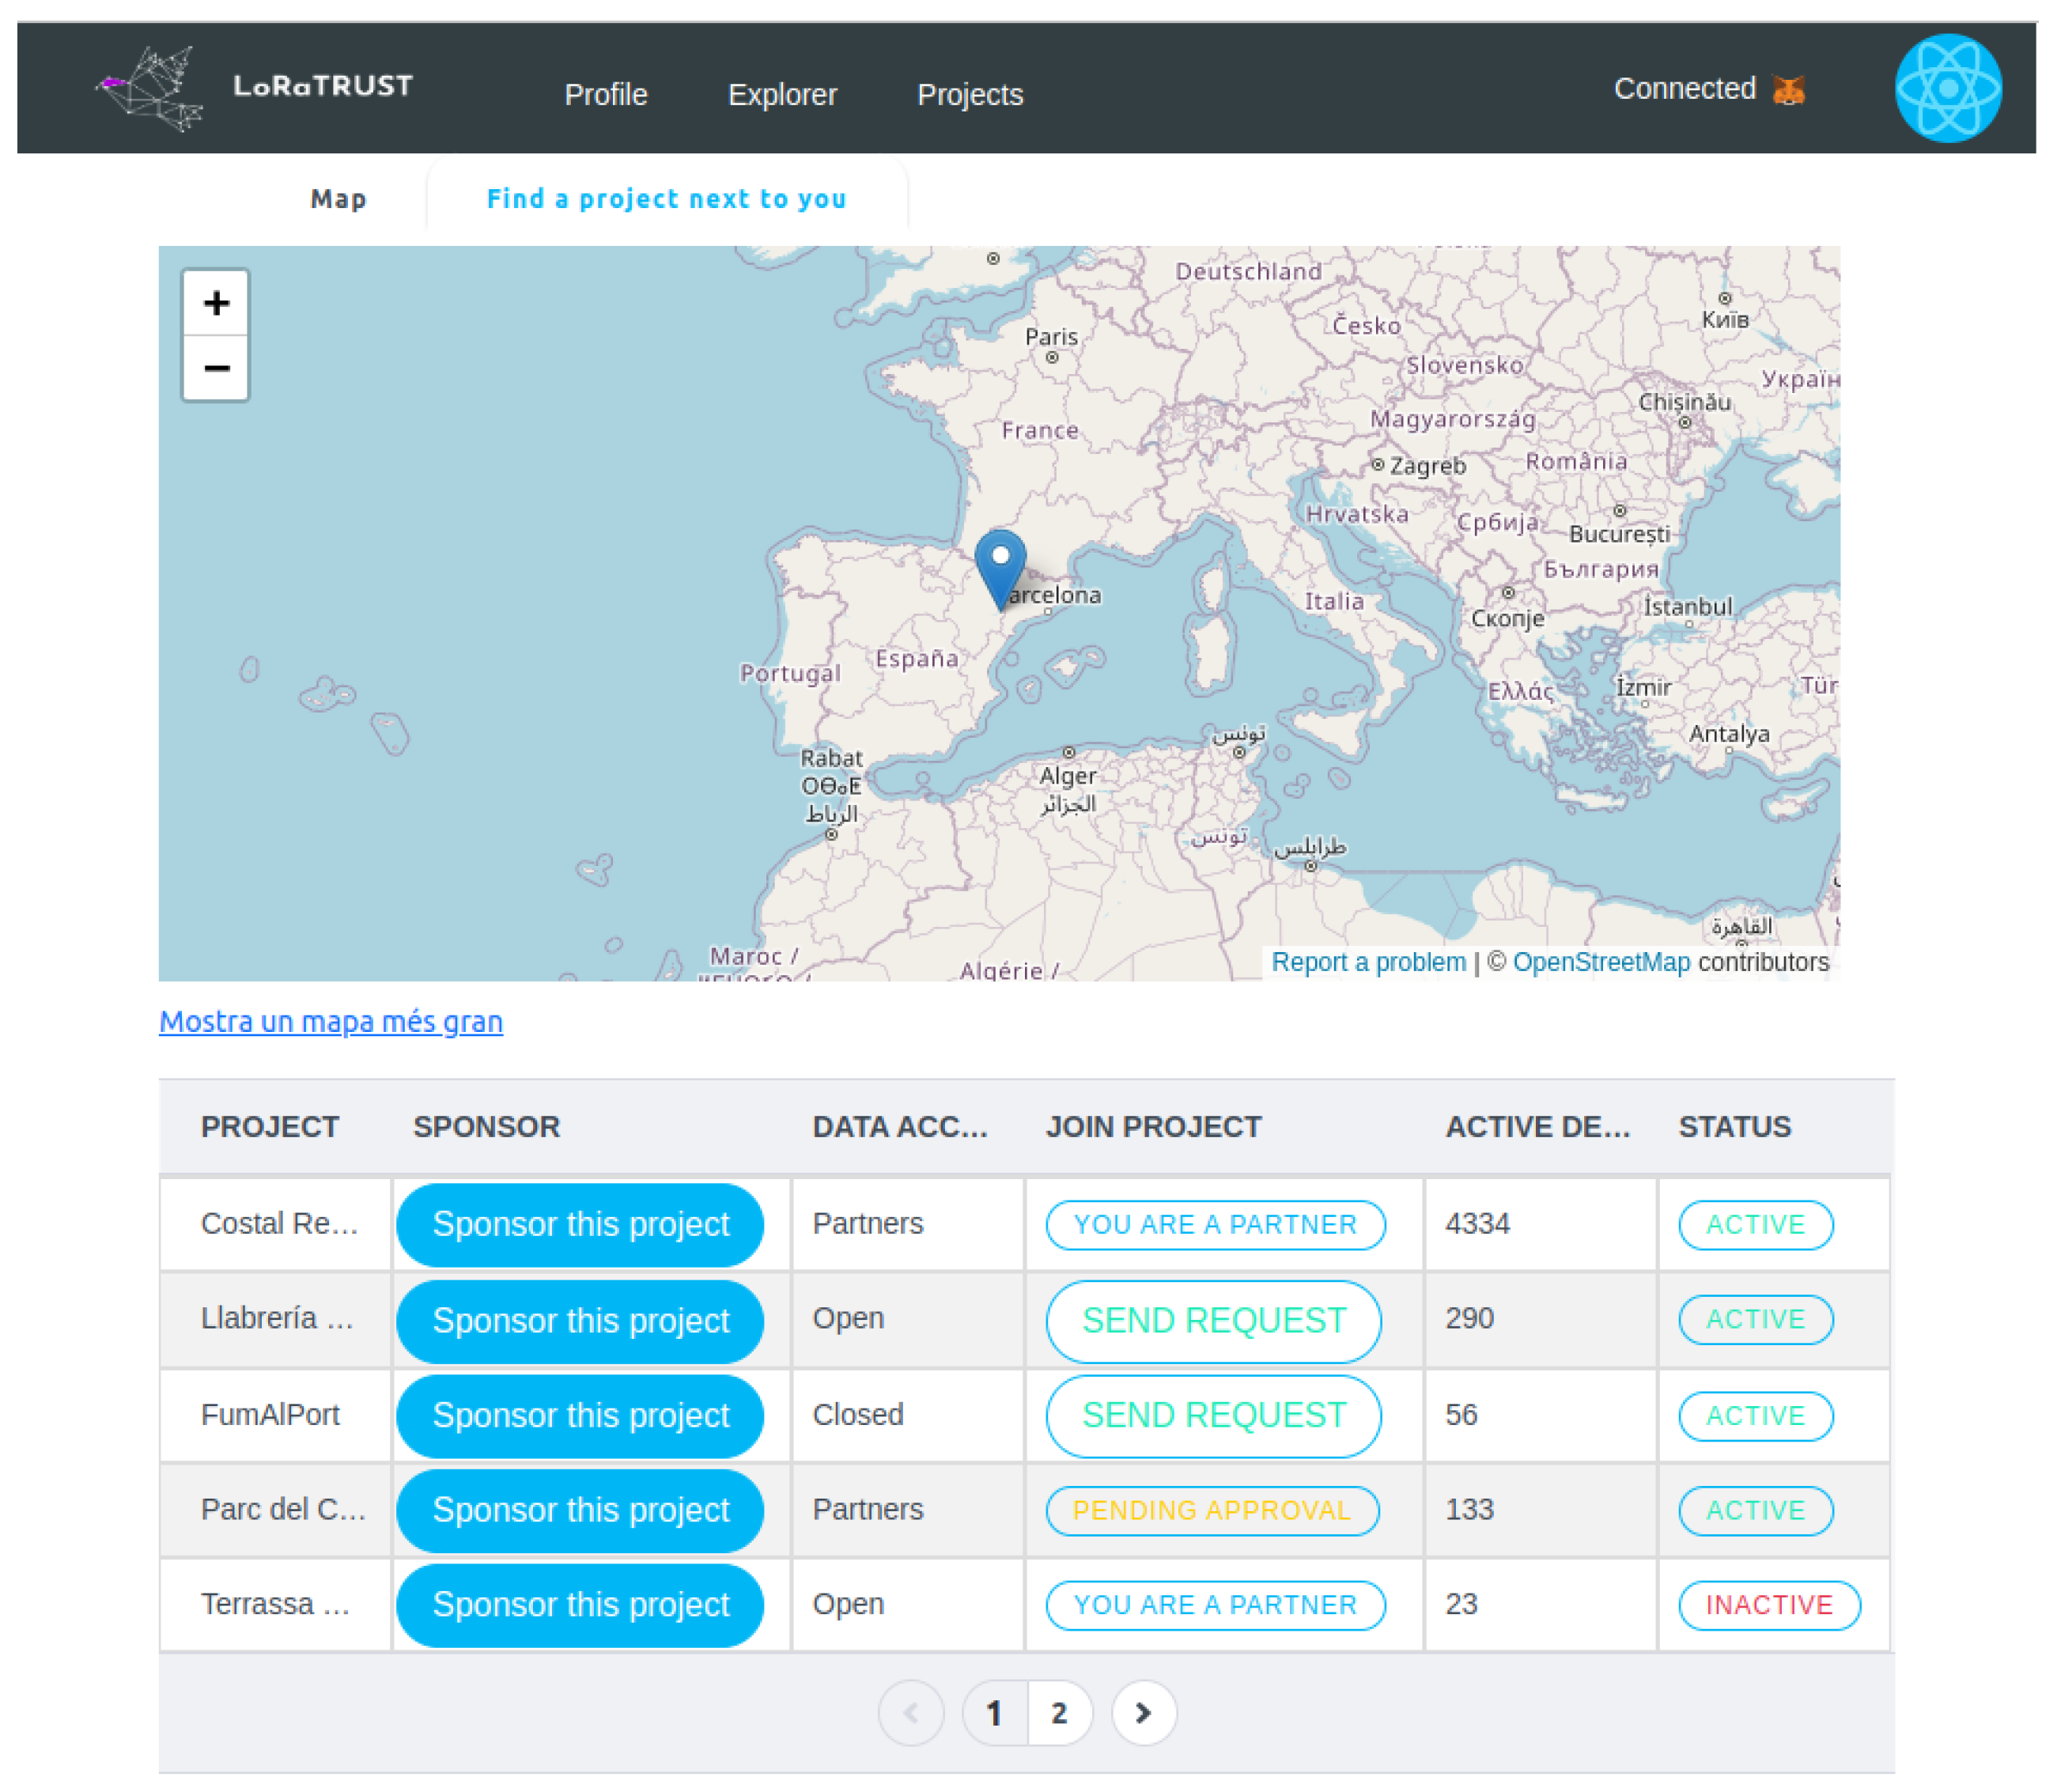
Task: Click the MetaMask fox icon
Action: point(1789,90)
